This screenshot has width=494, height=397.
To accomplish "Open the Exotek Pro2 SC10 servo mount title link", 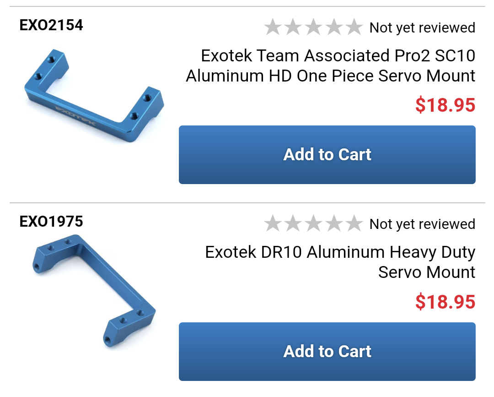I will coord(331,65).
